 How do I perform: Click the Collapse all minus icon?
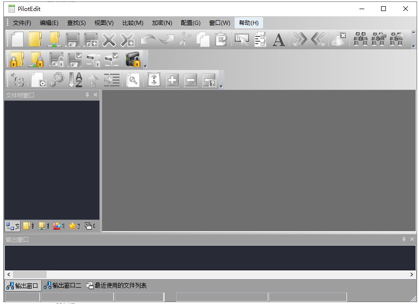click(x=190, y=80)
